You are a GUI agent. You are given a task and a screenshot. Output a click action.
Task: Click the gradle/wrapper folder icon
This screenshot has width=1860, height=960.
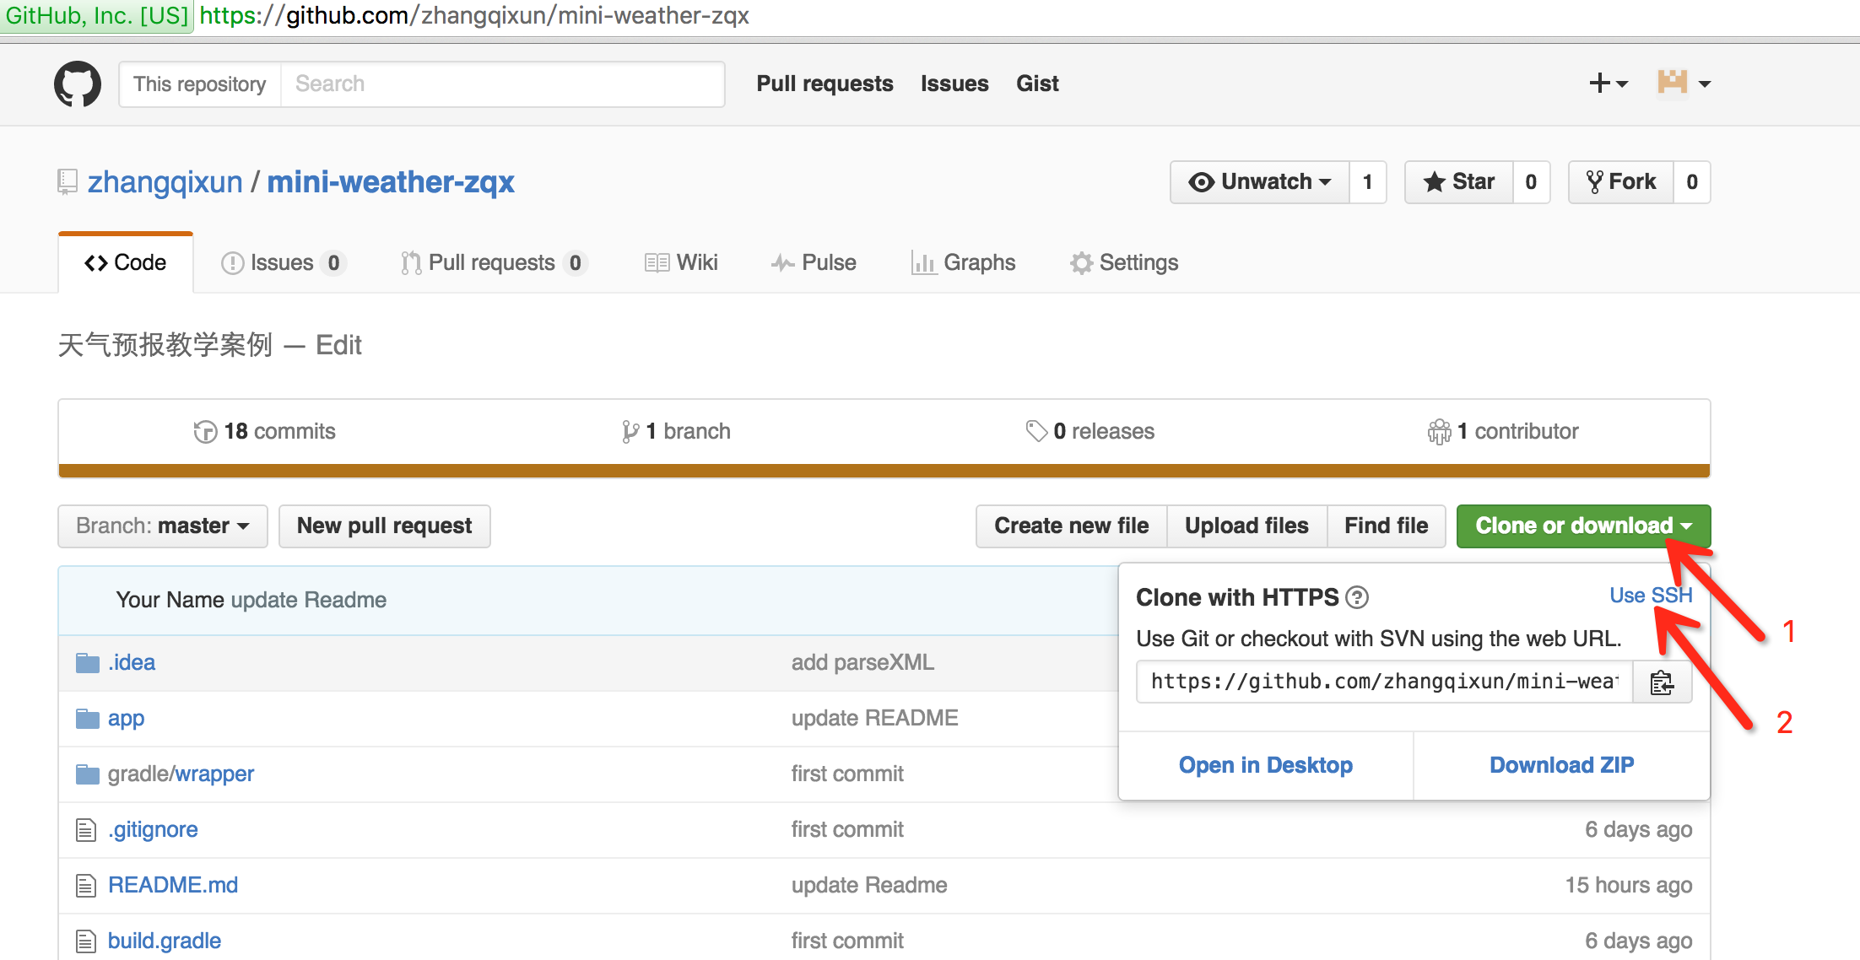[x=88, y=774]
